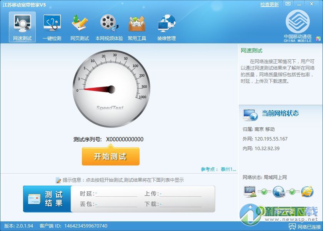This screenshot has width=323, height=231.
Task: Click the 提示信息 notepad icon
Action: coord(58,180)
